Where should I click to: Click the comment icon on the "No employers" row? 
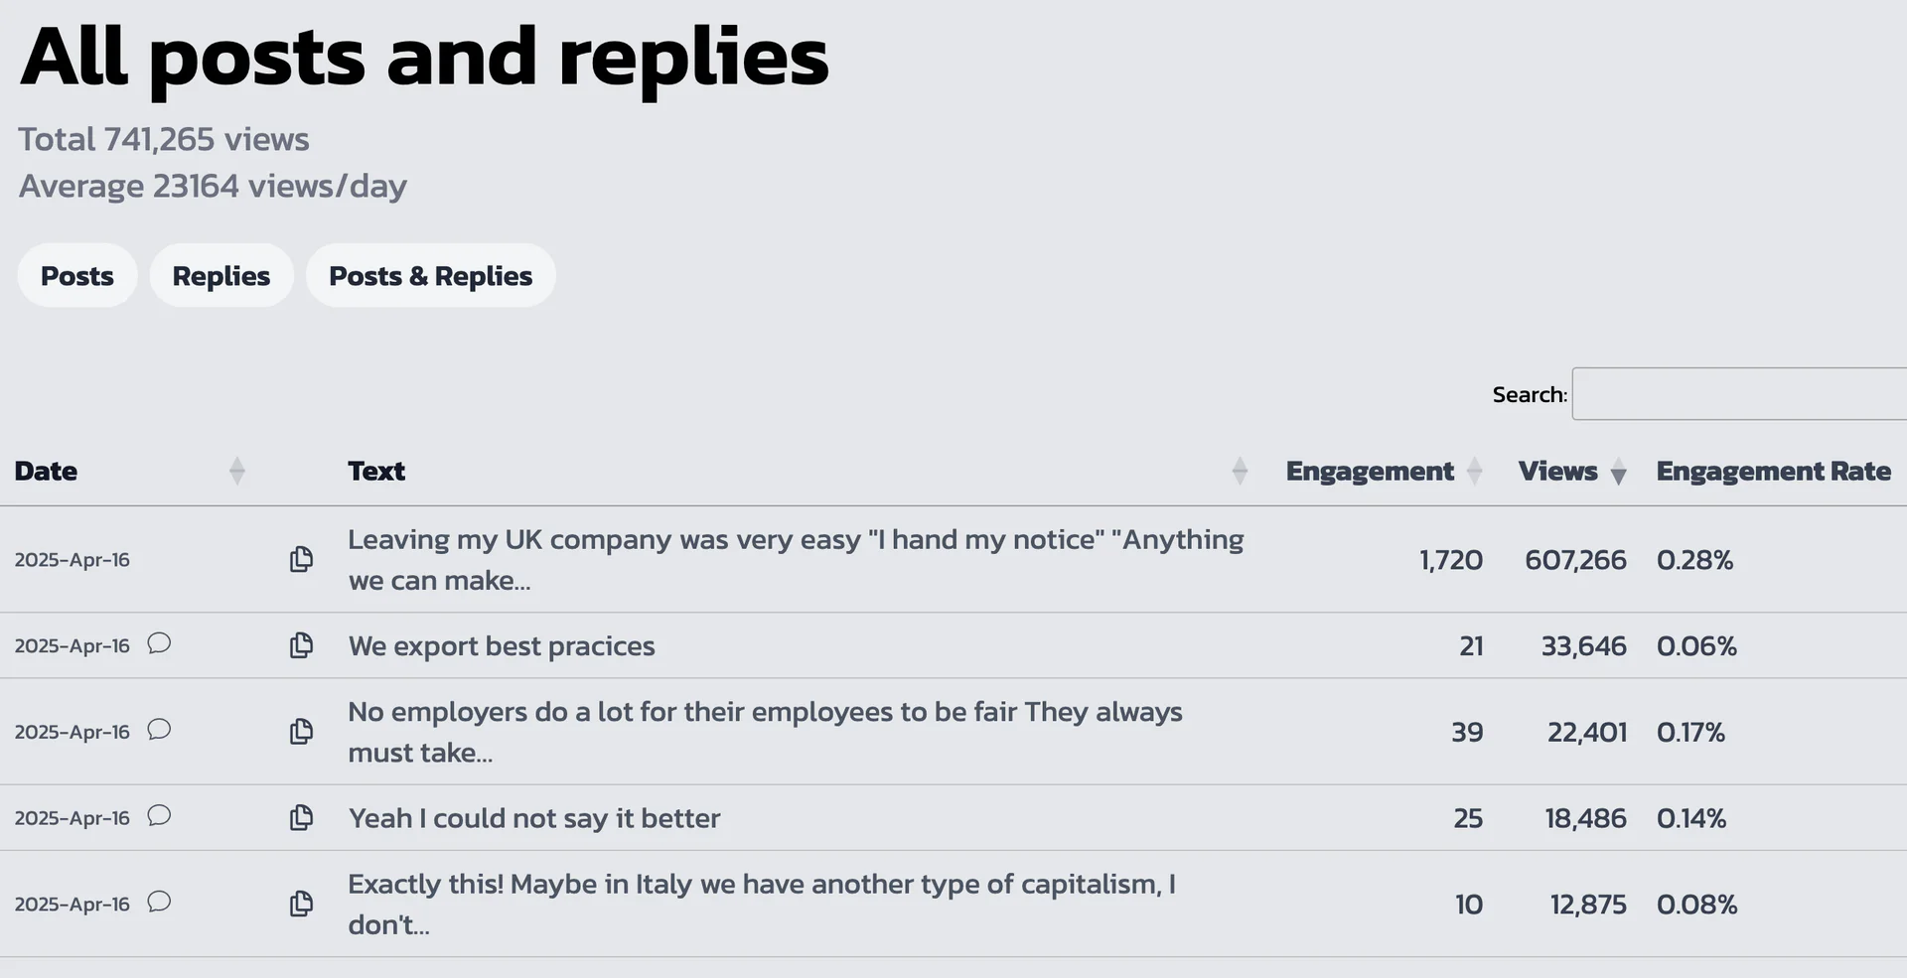(159, 730)
